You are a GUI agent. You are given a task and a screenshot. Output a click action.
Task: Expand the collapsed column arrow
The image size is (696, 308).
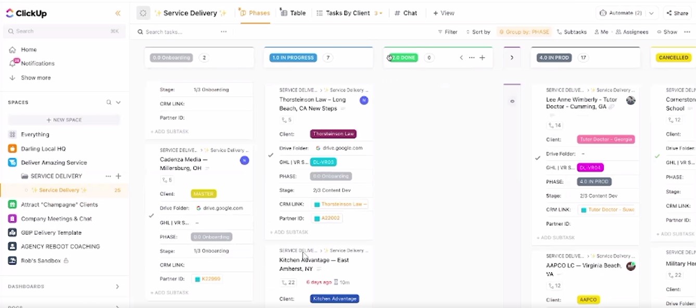tap(512, 58)
